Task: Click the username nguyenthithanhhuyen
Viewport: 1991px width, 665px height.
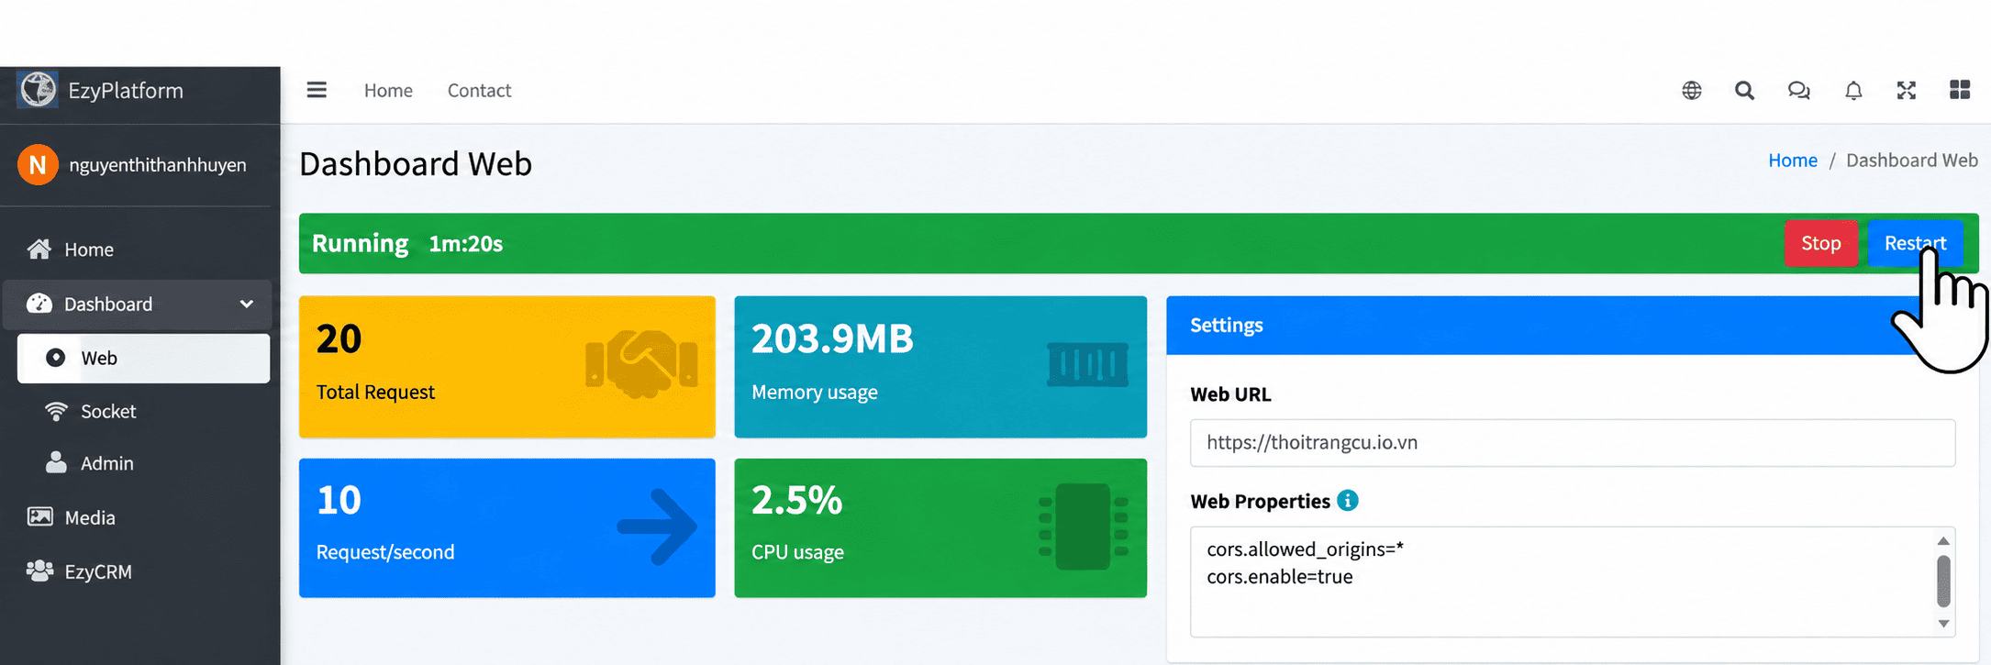Action: pyautogui.click(x=158, y=165)
